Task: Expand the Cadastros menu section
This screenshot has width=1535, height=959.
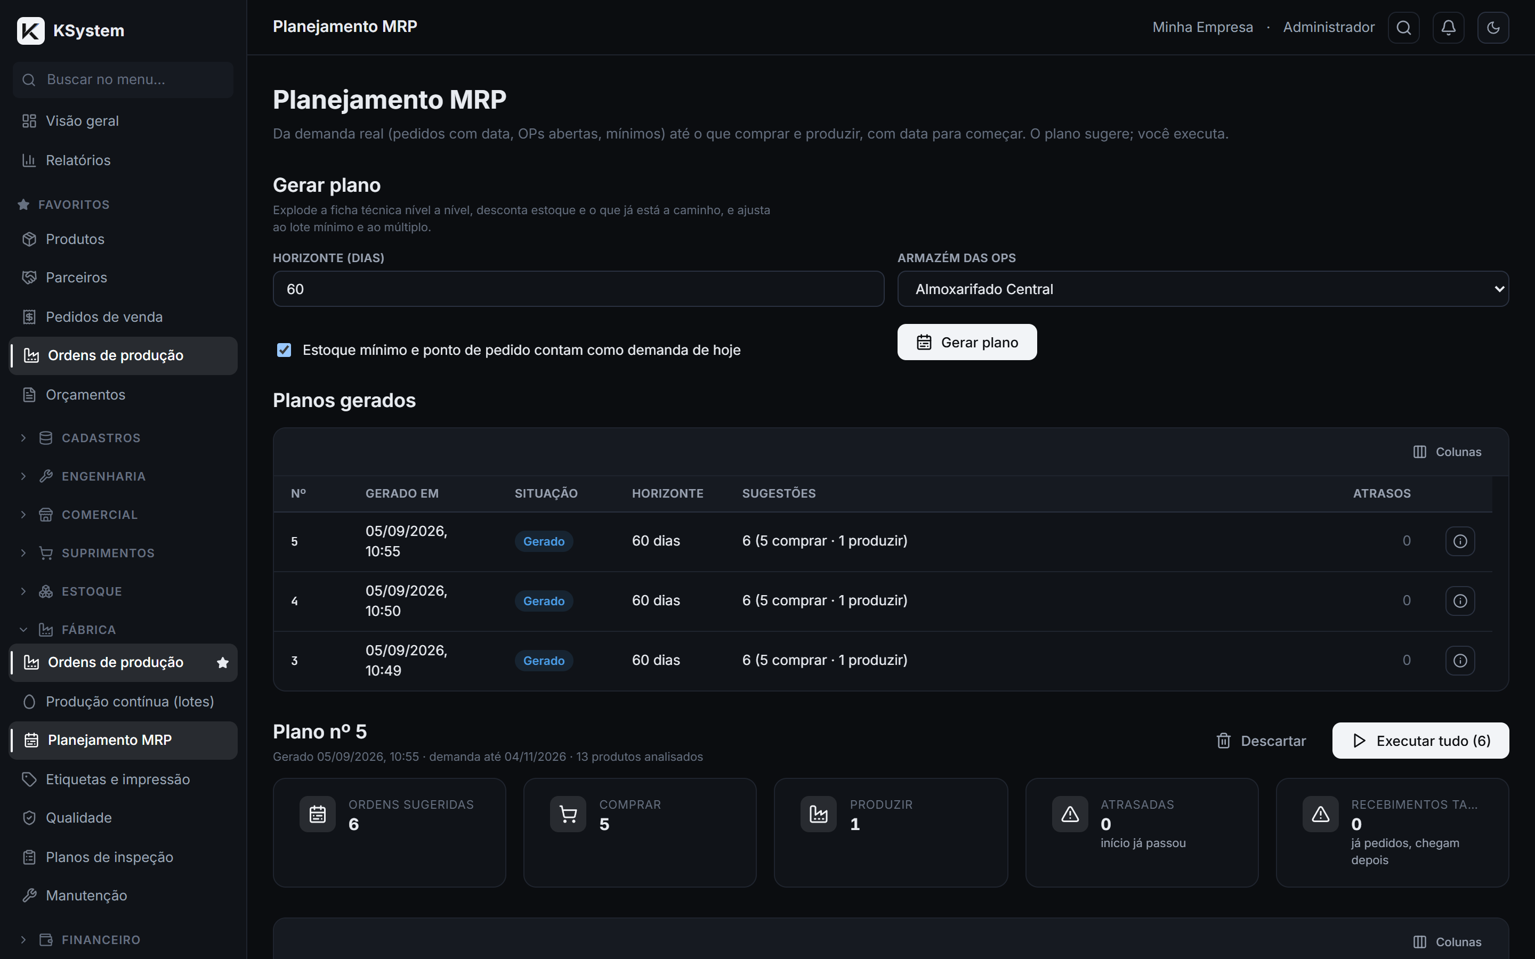Action: (x=123, y=437)
